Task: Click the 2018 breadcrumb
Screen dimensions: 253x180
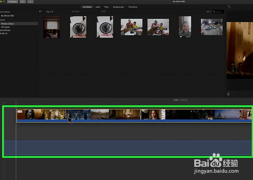Action: (103, 12)
